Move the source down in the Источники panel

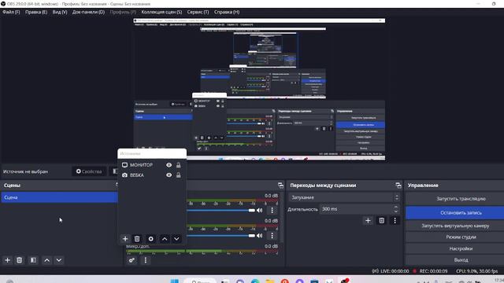[x=176, y=239]
